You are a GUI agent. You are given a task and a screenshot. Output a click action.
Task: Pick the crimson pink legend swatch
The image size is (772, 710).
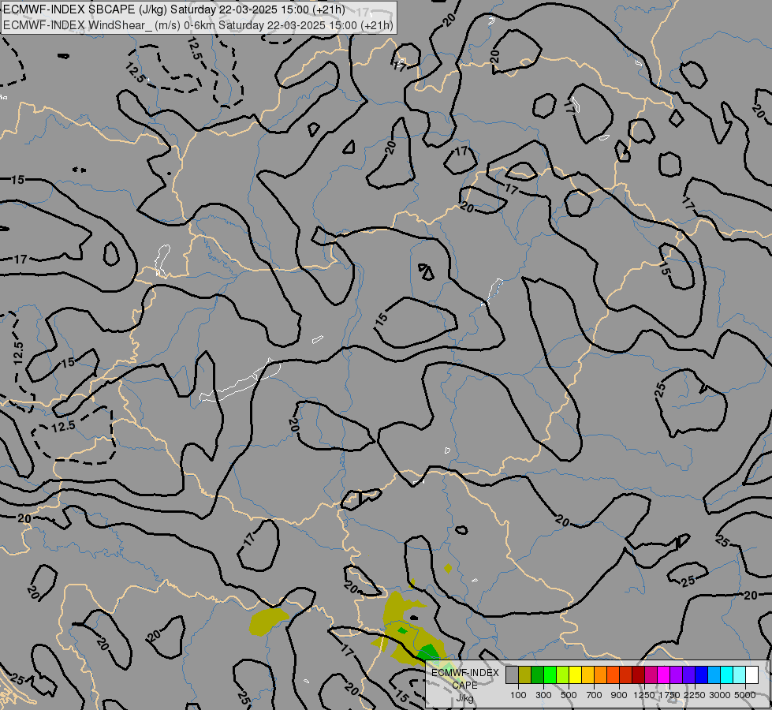coord(651,675)
